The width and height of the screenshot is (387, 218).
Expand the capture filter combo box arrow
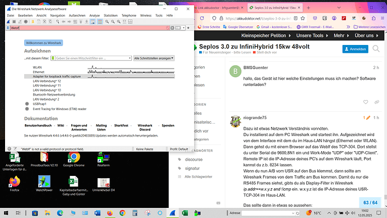(x=130, y=58)
